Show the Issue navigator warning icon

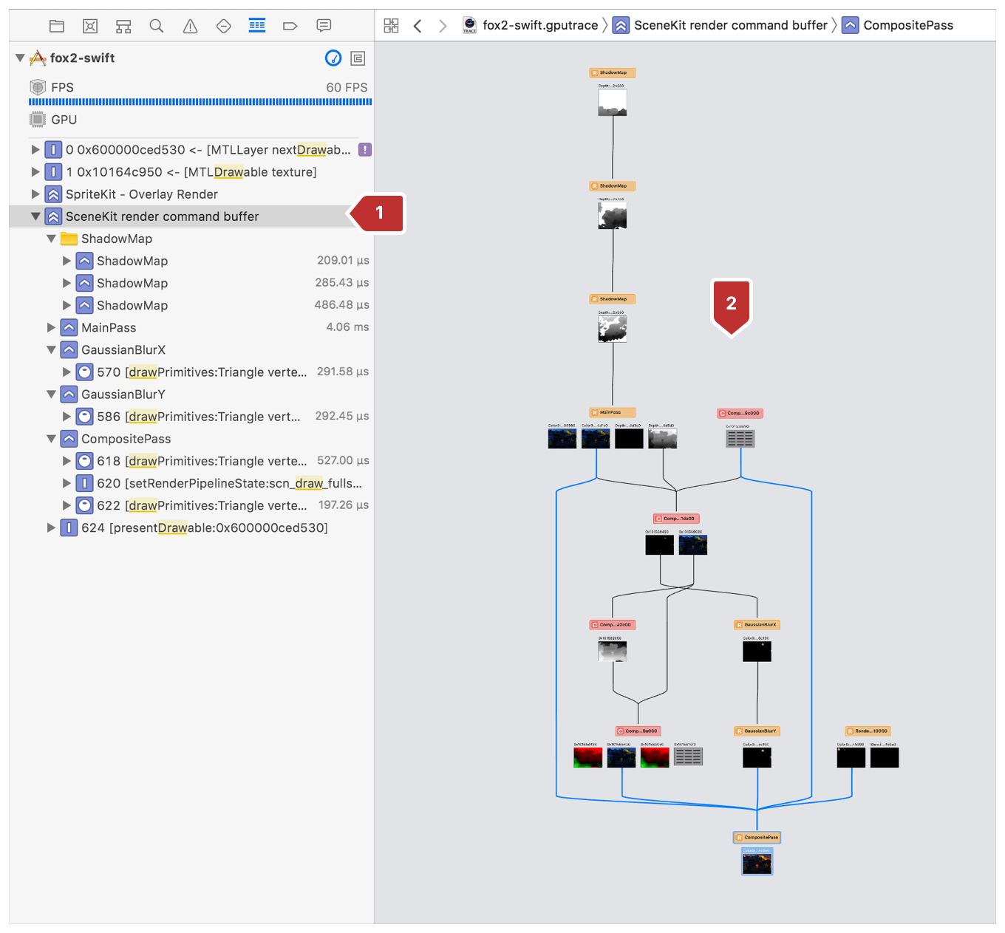pyautogui.click(x=190, y=27)
